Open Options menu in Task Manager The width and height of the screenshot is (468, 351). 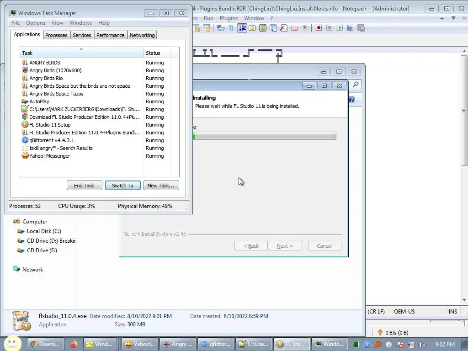point(36,23)
